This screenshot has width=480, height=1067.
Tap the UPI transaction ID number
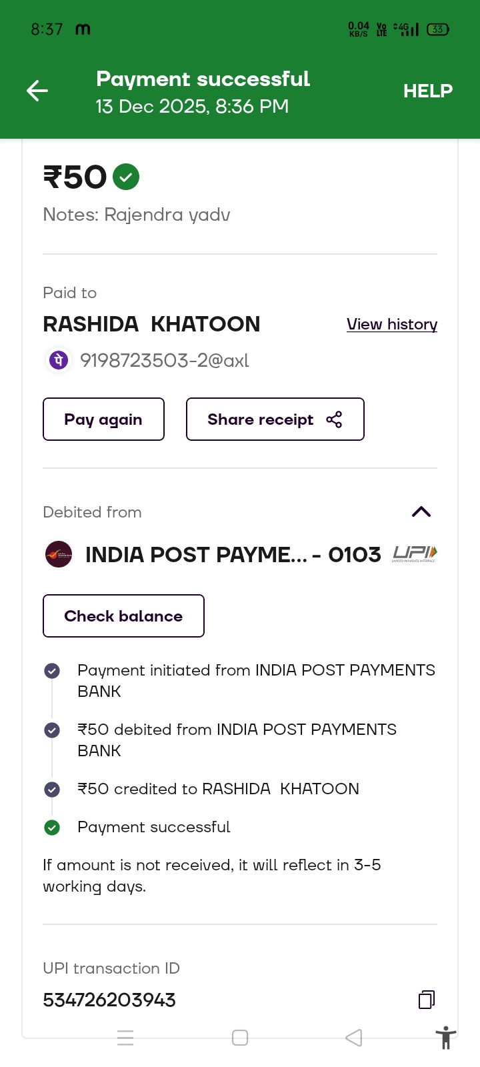109,1000
